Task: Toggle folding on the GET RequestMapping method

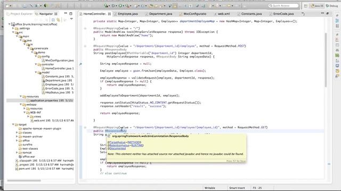Action: coord(85,127)
